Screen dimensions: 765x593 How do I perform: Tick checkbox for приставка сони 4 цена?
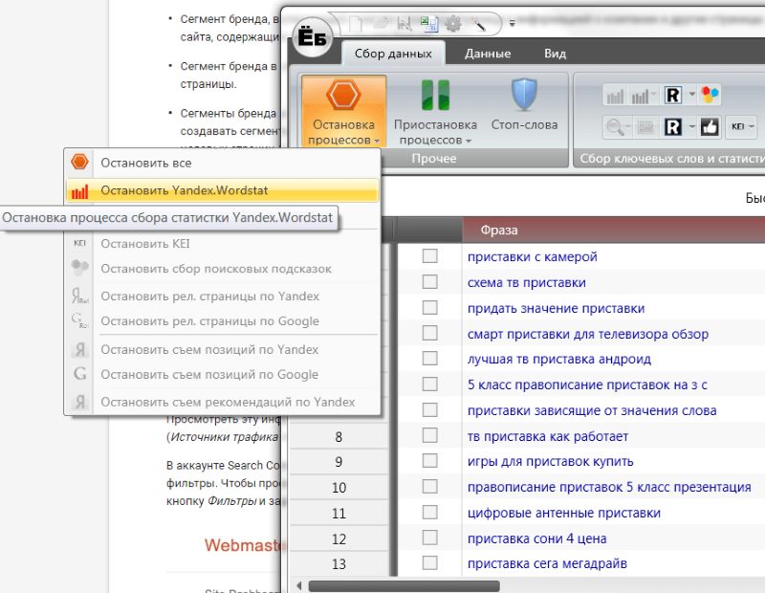pyautogui.click(x=429, y=538)
